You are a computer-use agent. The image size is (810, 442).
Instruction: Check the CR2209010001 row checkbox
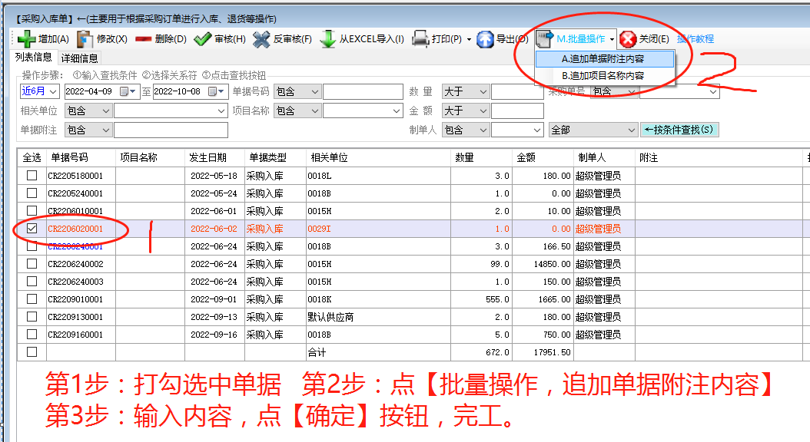coord(31,300)
